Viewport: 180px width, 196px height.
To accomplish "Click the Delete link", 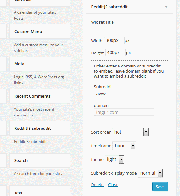I will [97, 185].
